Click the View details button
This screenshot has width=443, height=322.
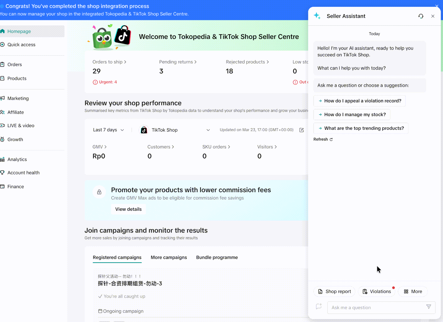(128, 209)
